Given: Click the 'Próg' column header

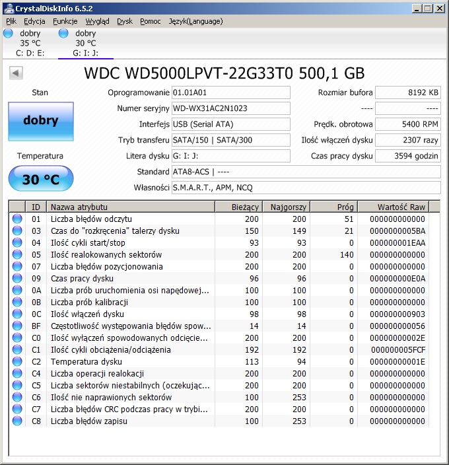Looking at the screenshot, I should click(333, 207).
